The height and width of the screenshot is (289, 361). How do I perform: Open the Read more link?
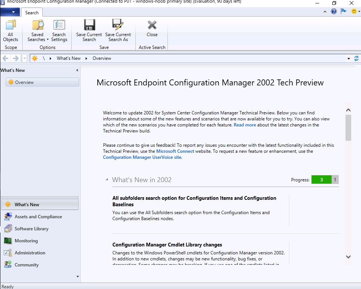tap(245, 125)
